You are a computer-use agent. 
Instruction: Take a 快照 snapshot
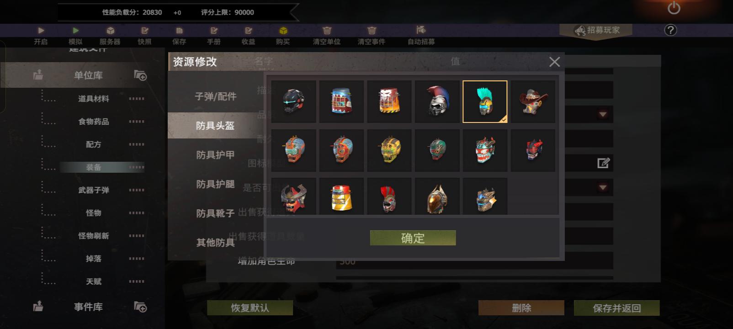tap(144, 31)
